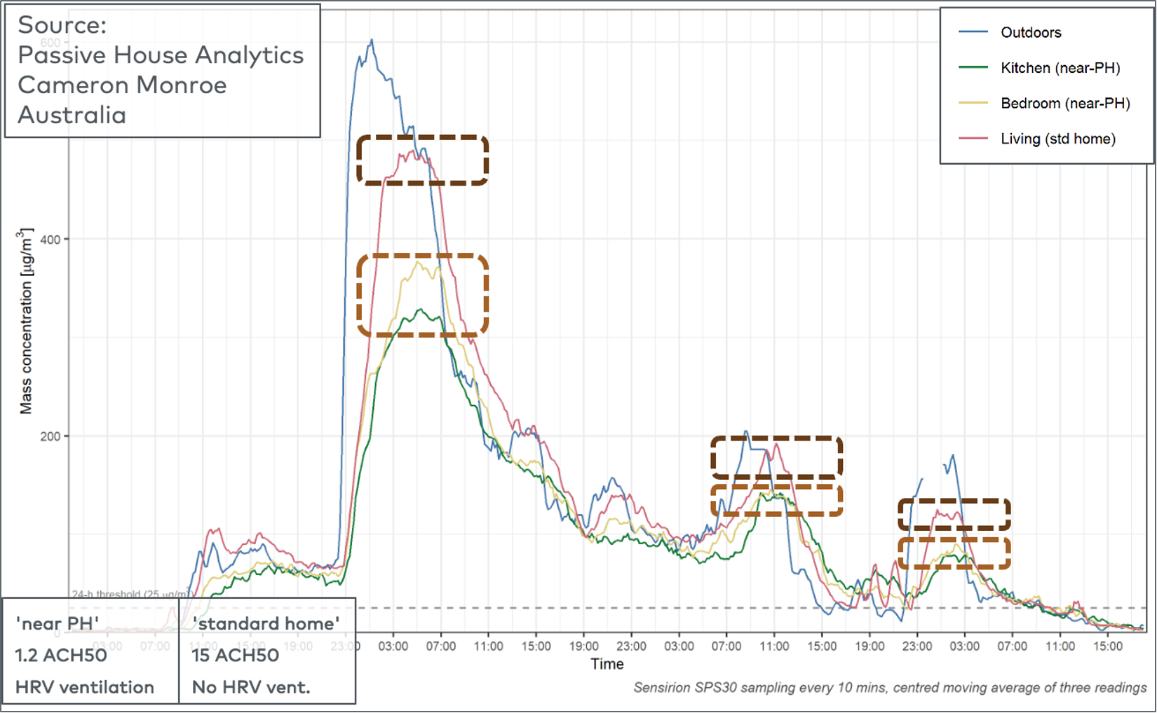Screen dimensions: 1157x713
Task: Click the 400 tick label on y-axis
Action: pos(50,240)
